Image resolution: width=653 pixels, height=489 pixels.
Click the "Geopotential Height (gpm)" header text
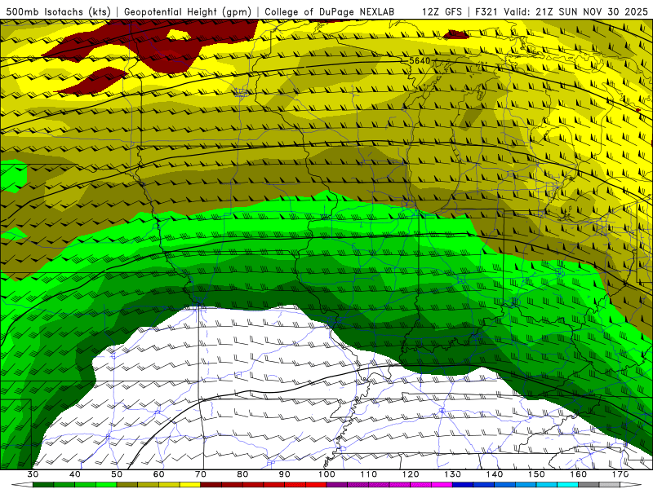188,12
